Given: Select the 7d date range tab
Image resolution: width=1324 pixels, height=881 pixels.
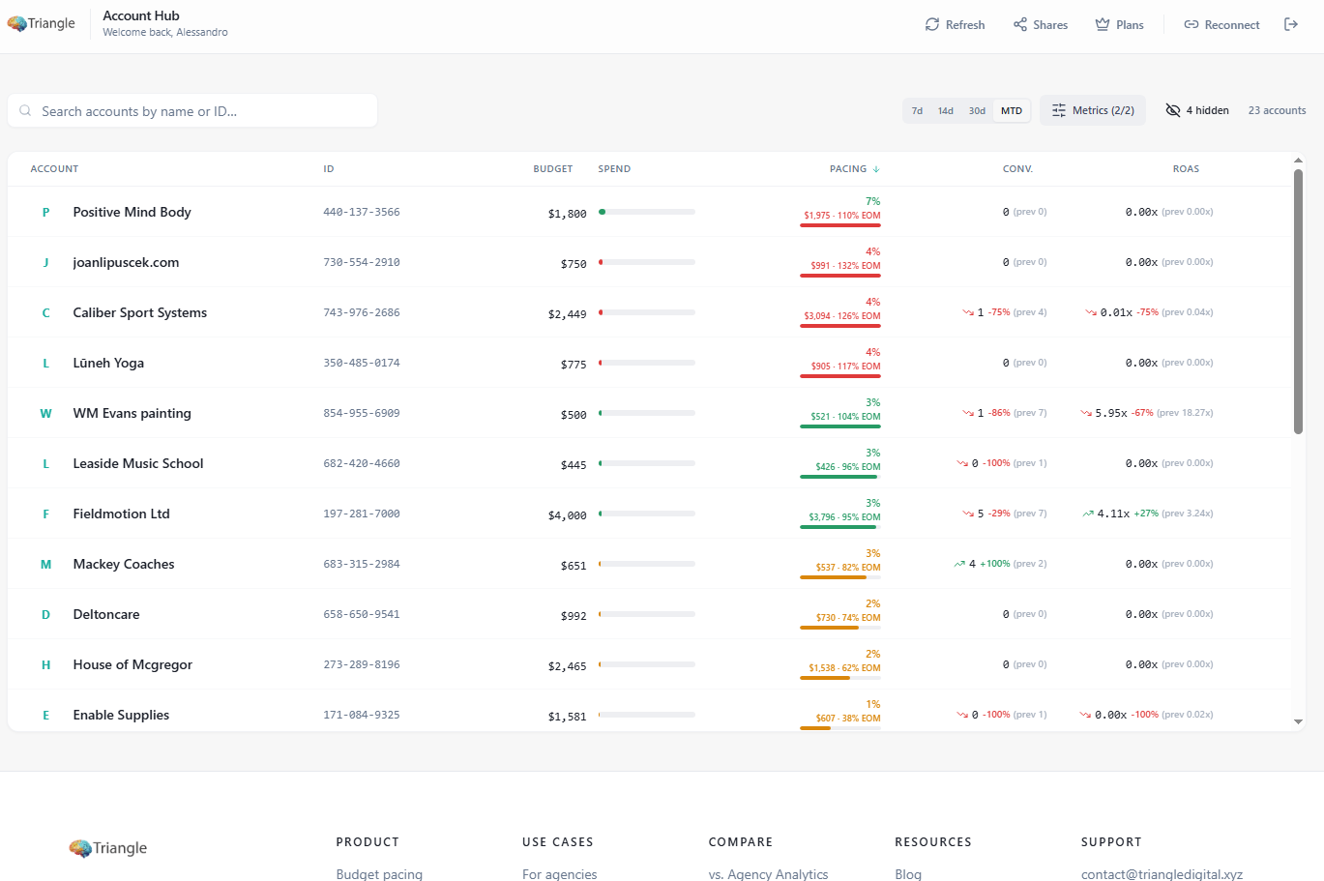Looking at the screenshot, I should (x=917, y=111).
